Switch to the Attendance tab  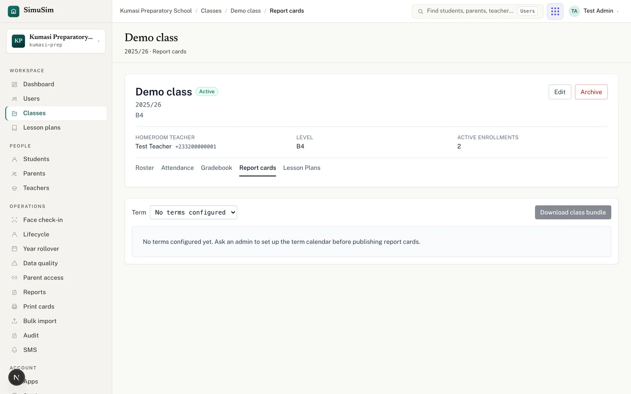[177, 168]
